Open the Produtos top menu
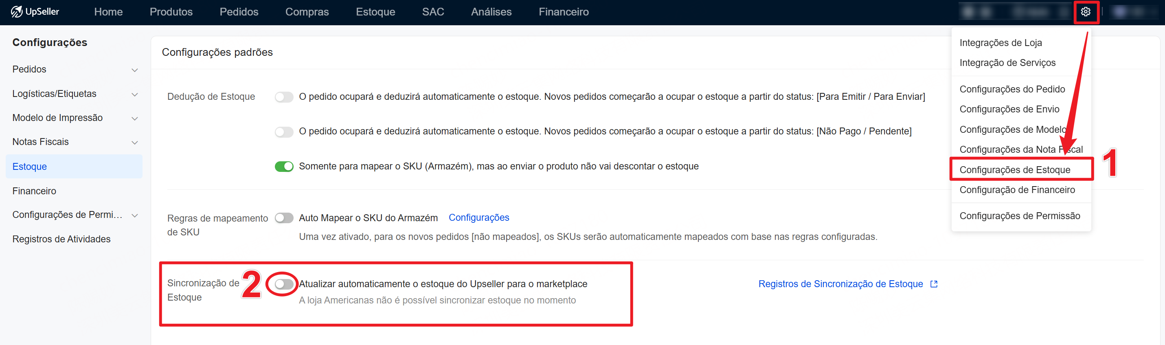Image resolution: width=1165 pixels, height=345 pixels. 171,12
